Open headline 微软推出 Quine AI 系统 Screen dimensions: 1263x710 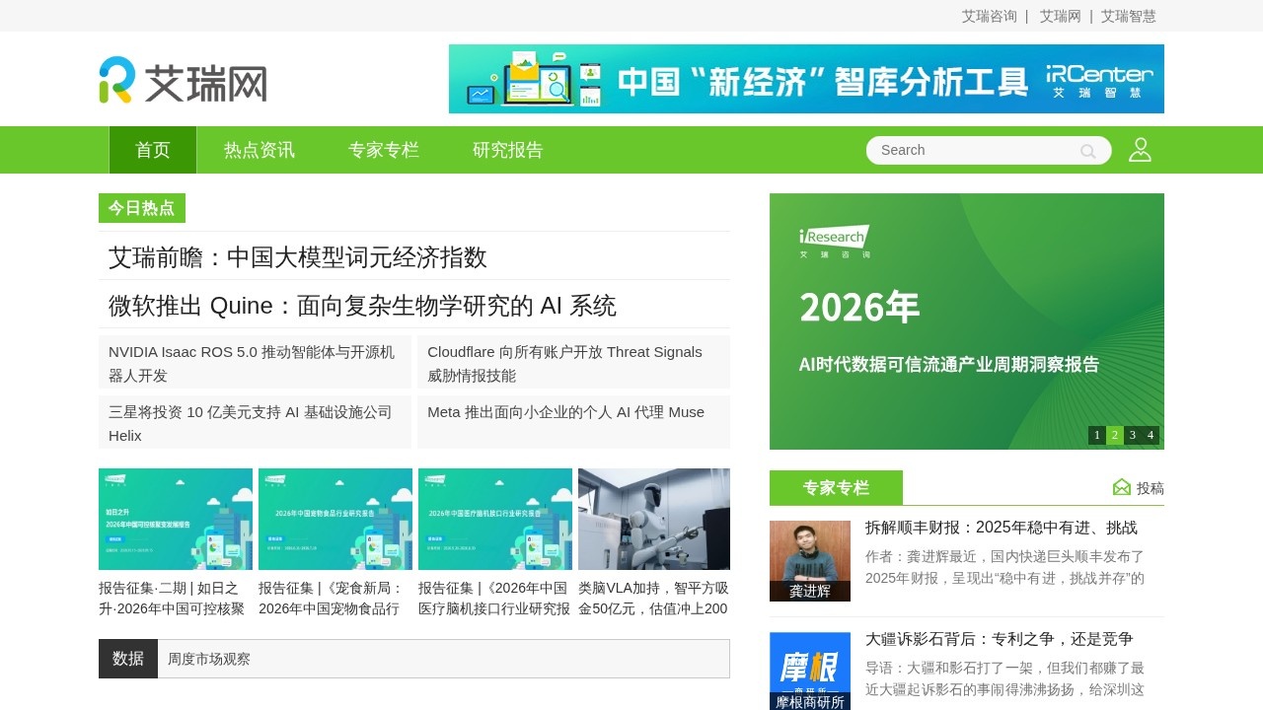coord(362,306)
